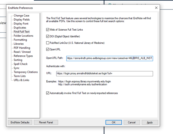Click the Cancel button
The height and width of the screenshot is (134, 173).
pyautogui.click(x=132, y=123)
